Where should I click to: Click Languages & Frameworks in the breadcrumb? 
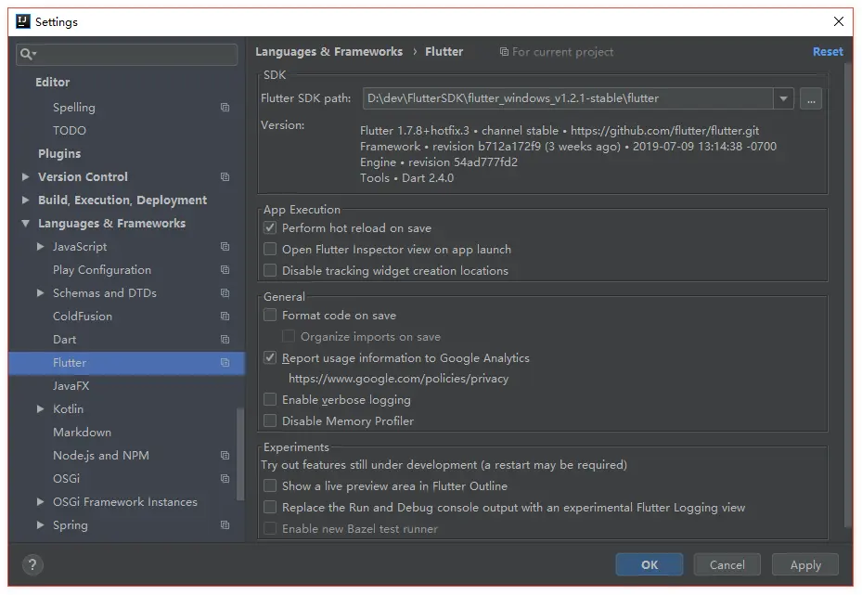point(328,52)
